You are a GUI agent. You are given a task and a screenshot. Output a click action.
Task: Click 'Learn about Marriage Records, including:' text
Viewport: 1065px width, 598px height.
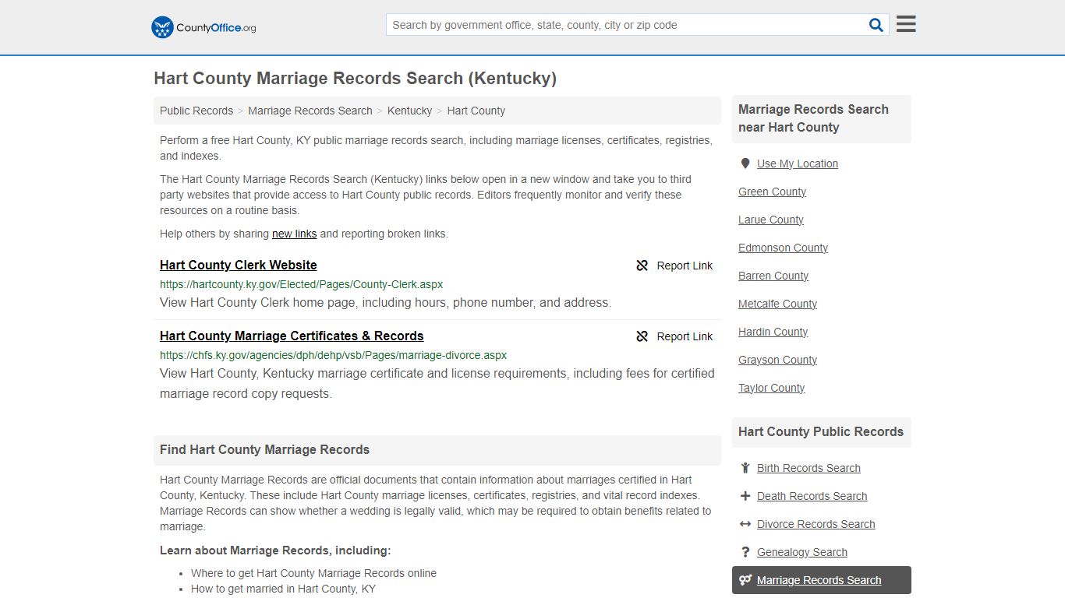click(x=275, y=551)
